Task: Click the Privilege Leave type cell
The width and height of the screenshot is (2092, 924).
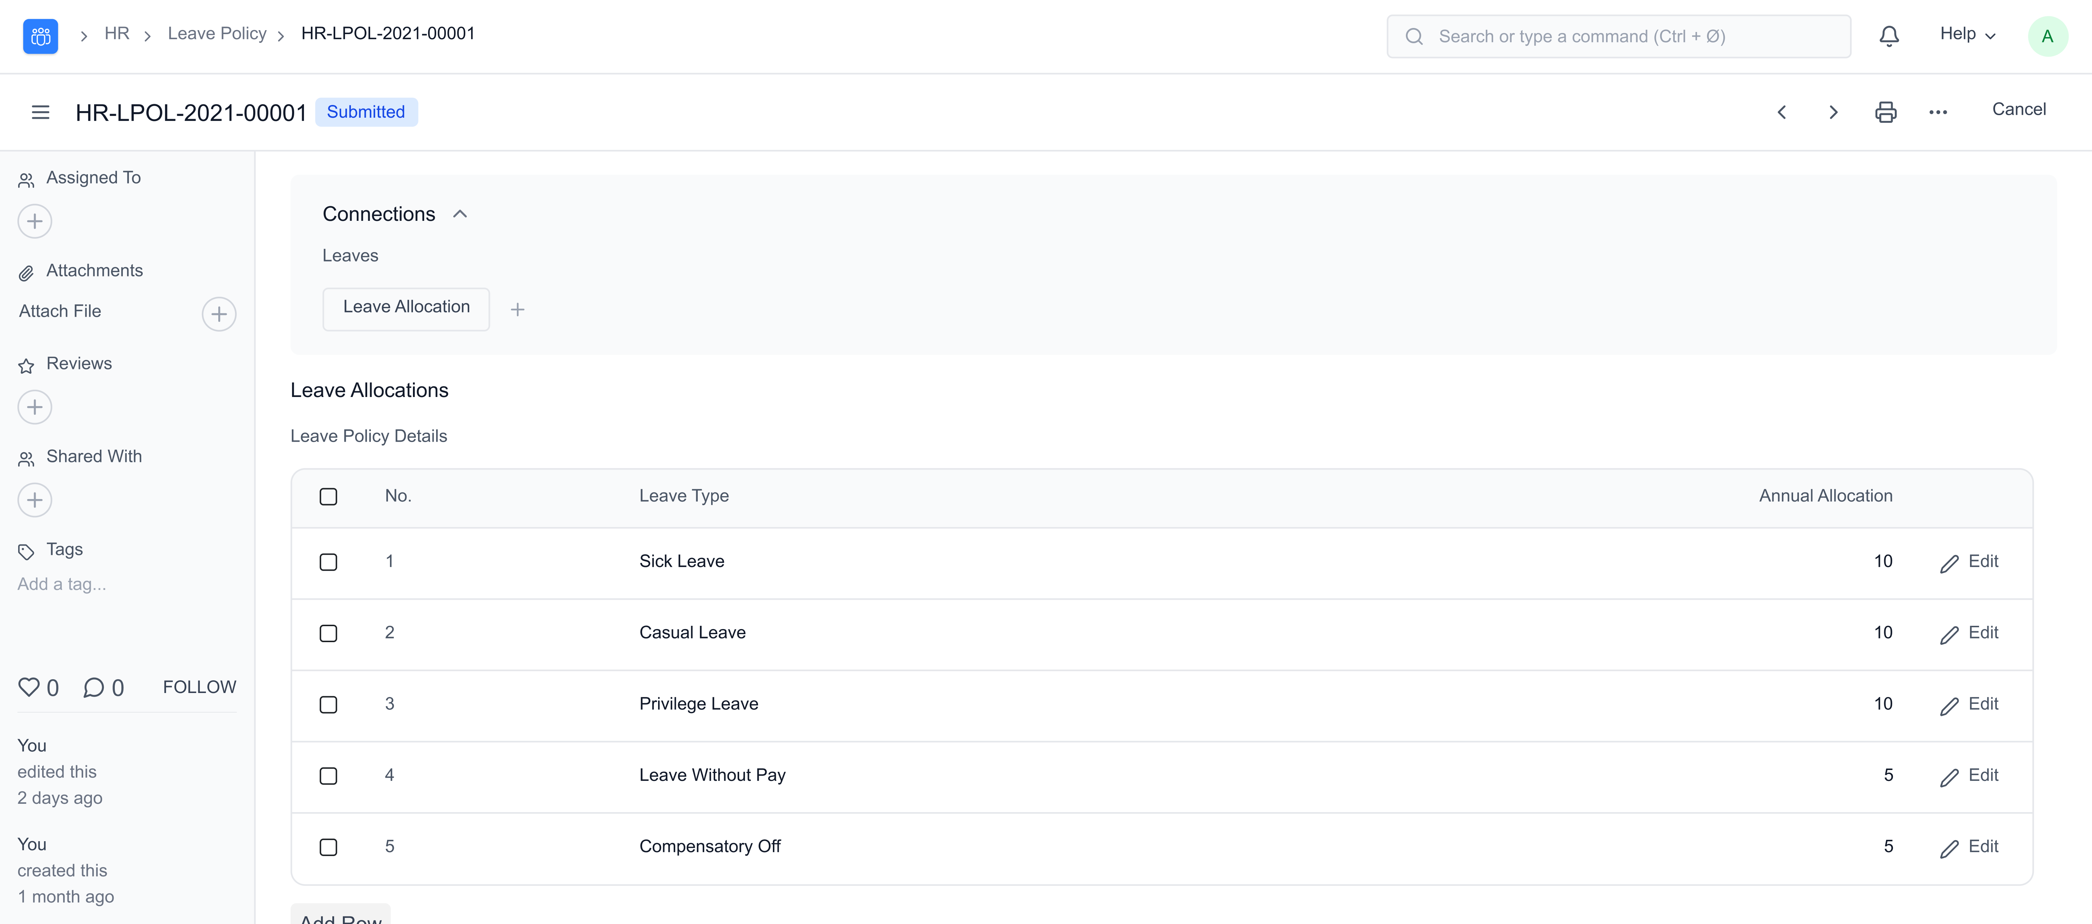Action: [x=698, y=705]
